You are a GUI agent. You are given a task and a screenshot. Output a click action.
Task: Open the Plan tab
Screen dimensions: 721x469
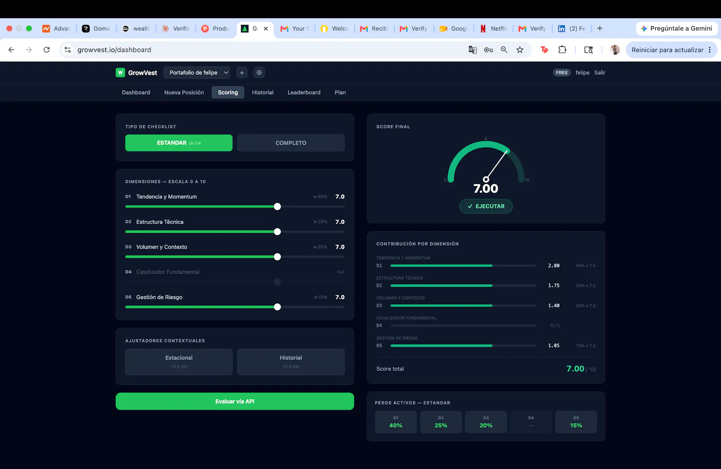340,92
